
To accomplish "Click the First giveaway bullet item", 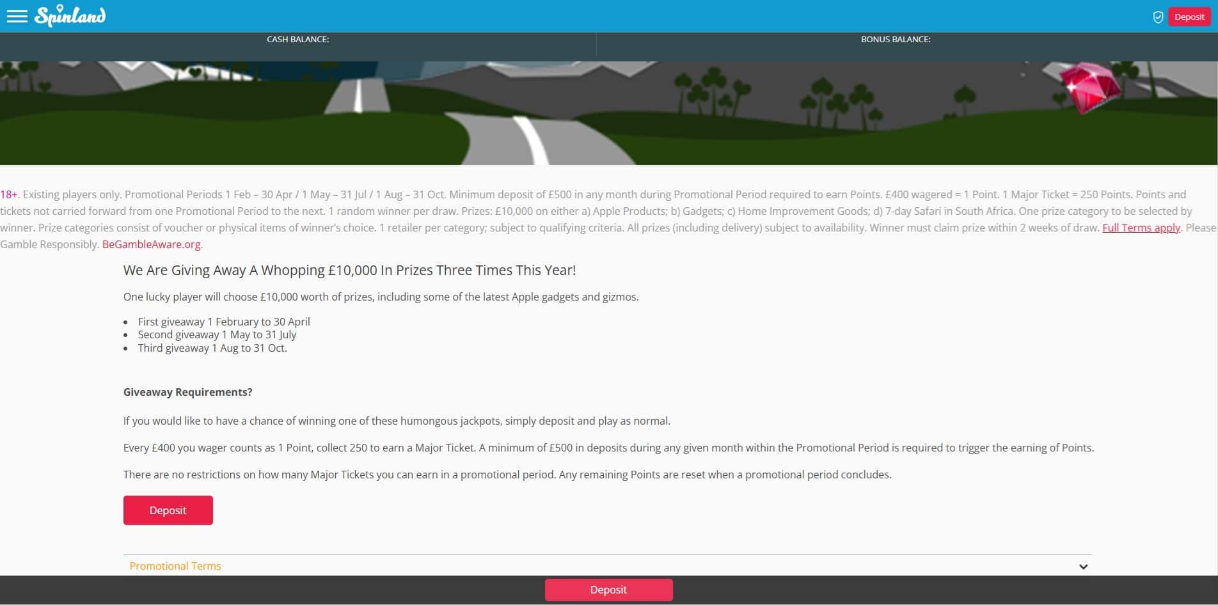I will coord(223,322).
